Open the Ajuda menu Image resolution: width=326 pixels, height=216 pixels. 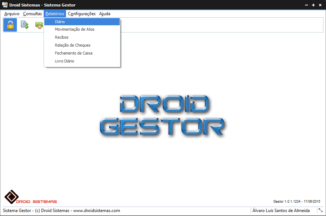[105, 14]
